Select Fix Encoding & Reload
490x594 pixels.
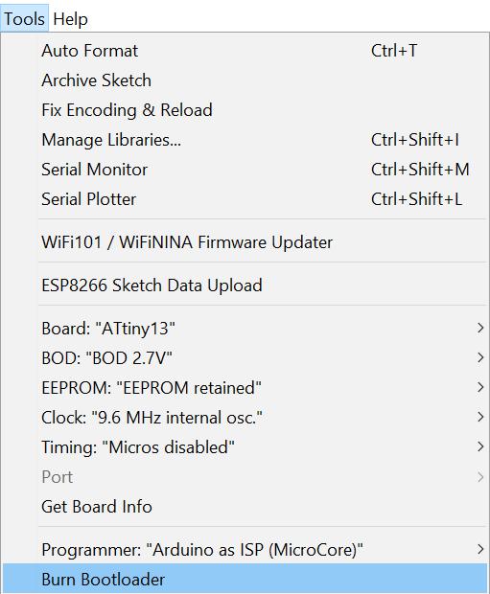tap(245, 110)
